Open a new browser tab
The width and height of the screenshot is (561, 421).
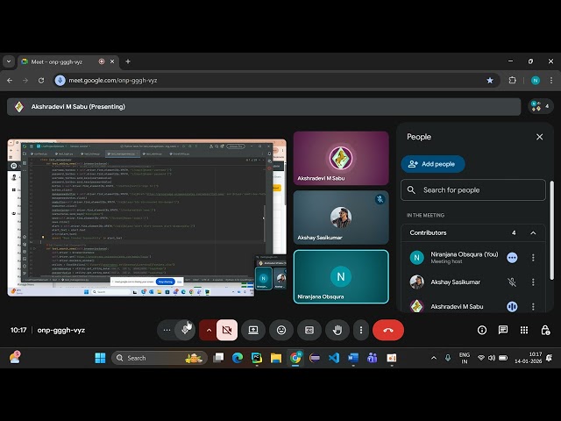pyautogui.click(x=128, y=61)
